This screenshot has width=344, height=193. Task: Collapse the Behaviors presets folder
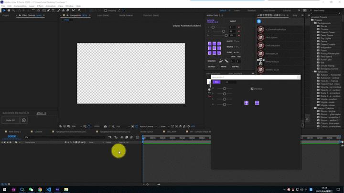[x=313, y=71]
